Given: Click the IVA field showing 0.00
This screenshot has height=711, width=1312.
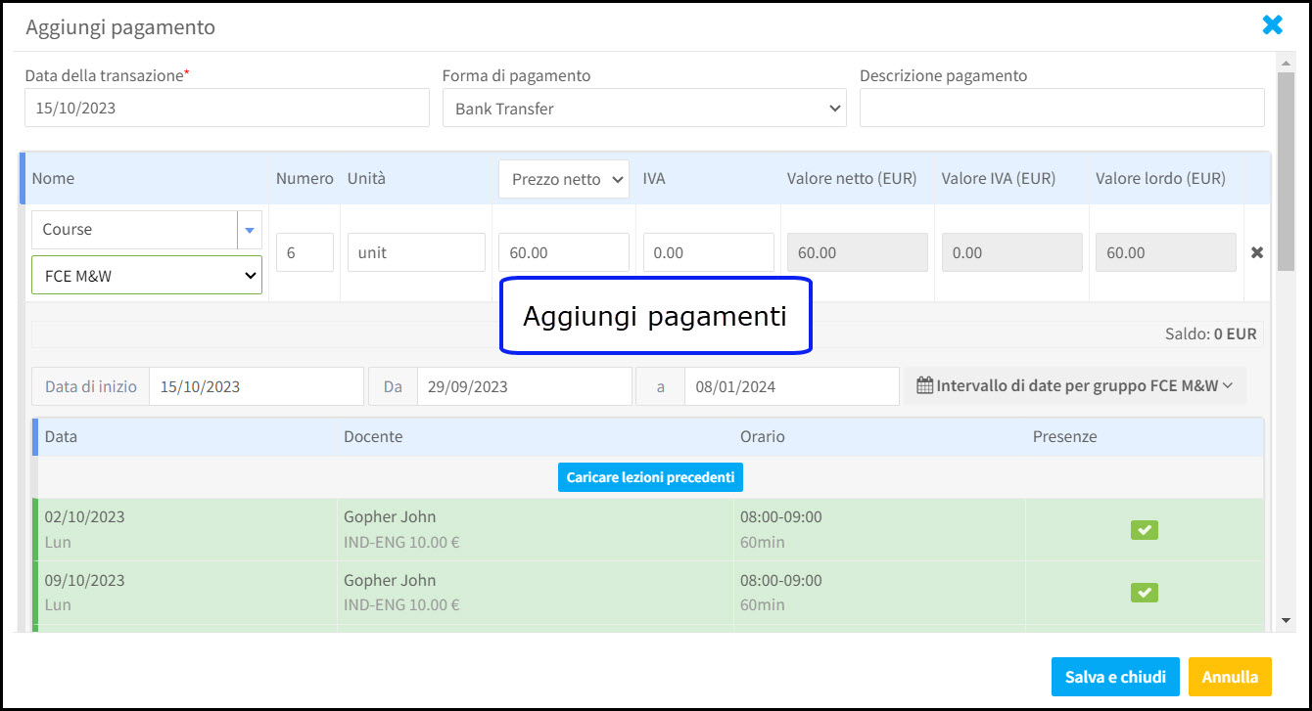Looking at the screenshot, I should coord(708,252).
